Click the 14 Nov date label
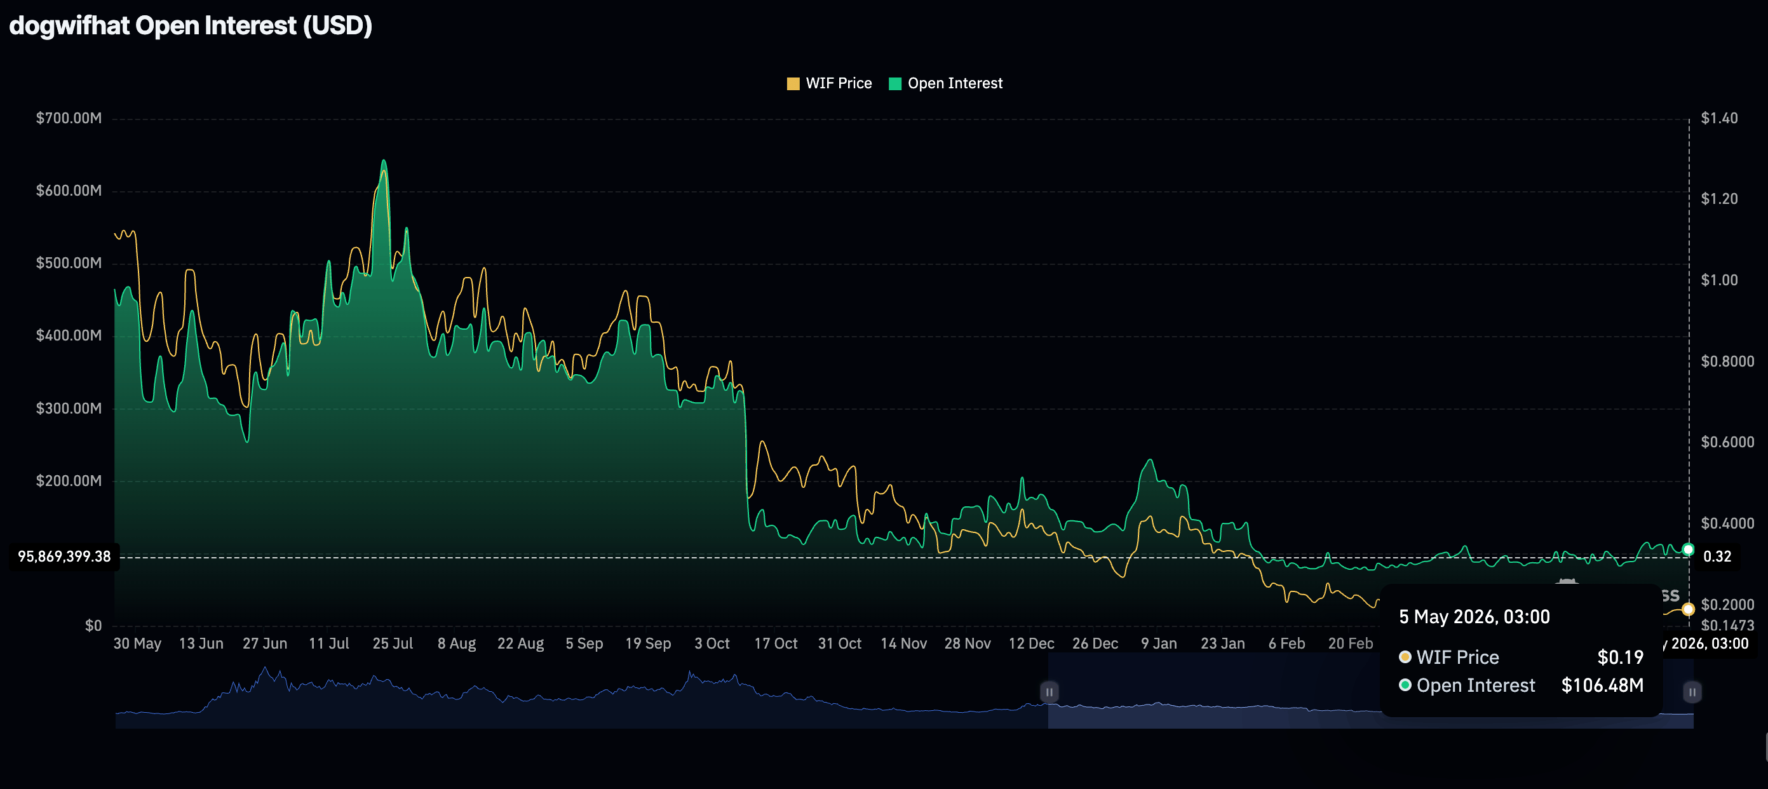Image resolution: width=1768 pixels, height=789 pixels. click(x=903, y=644)
